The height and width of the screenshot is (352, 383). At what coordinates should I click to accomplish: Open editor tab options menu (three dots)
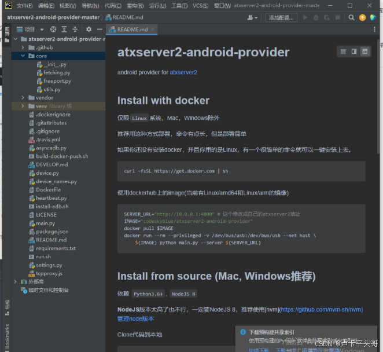(374, 30)
